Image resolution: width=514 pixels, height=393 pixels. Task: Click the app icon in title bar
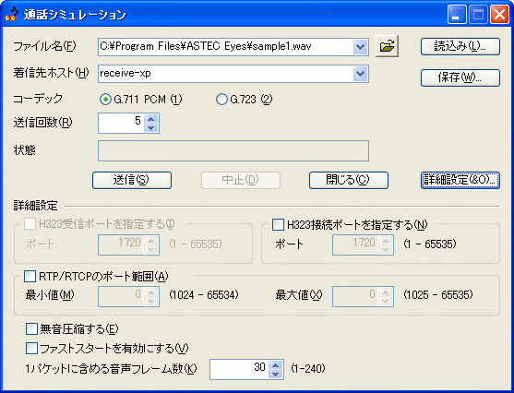(x=11, y=14)
